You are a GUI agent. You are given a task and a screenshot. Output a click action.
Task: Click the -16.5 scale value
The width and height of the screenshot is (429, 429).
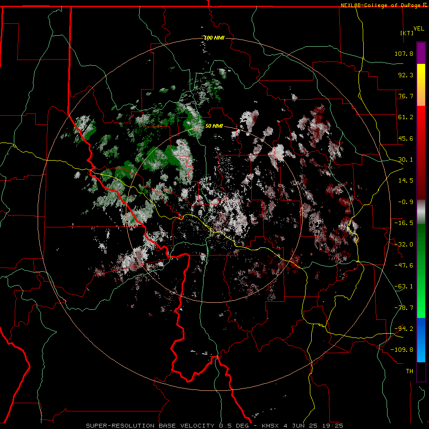(x=404, y=223)
